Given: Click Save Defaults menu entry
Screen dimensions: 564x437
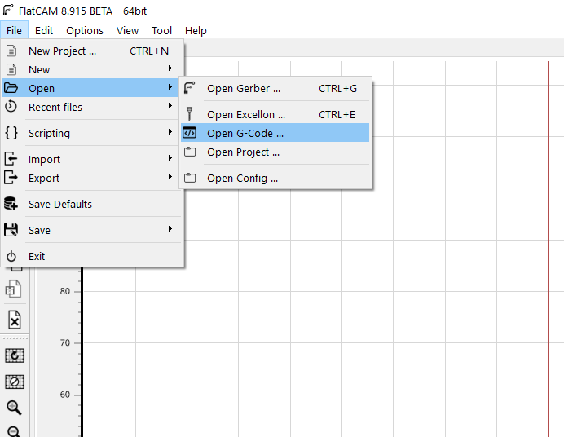Looking at the screenshot, I should click(x=91, y=204).
